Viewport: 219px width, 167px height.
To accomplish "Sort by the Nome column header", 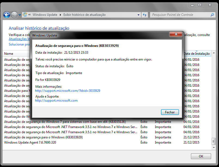I will click(x=9, y=54).
